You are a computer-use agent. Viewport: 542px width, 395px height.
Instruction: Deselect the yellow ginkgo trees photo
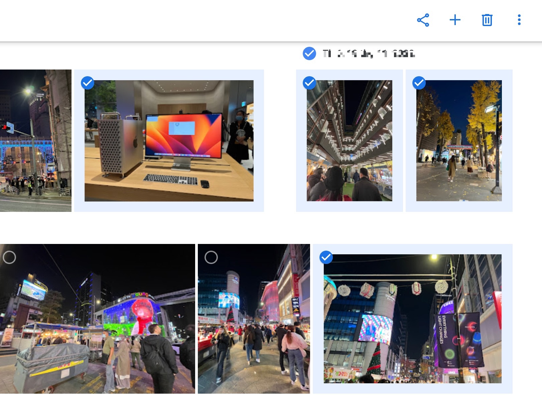pos(419,84)
